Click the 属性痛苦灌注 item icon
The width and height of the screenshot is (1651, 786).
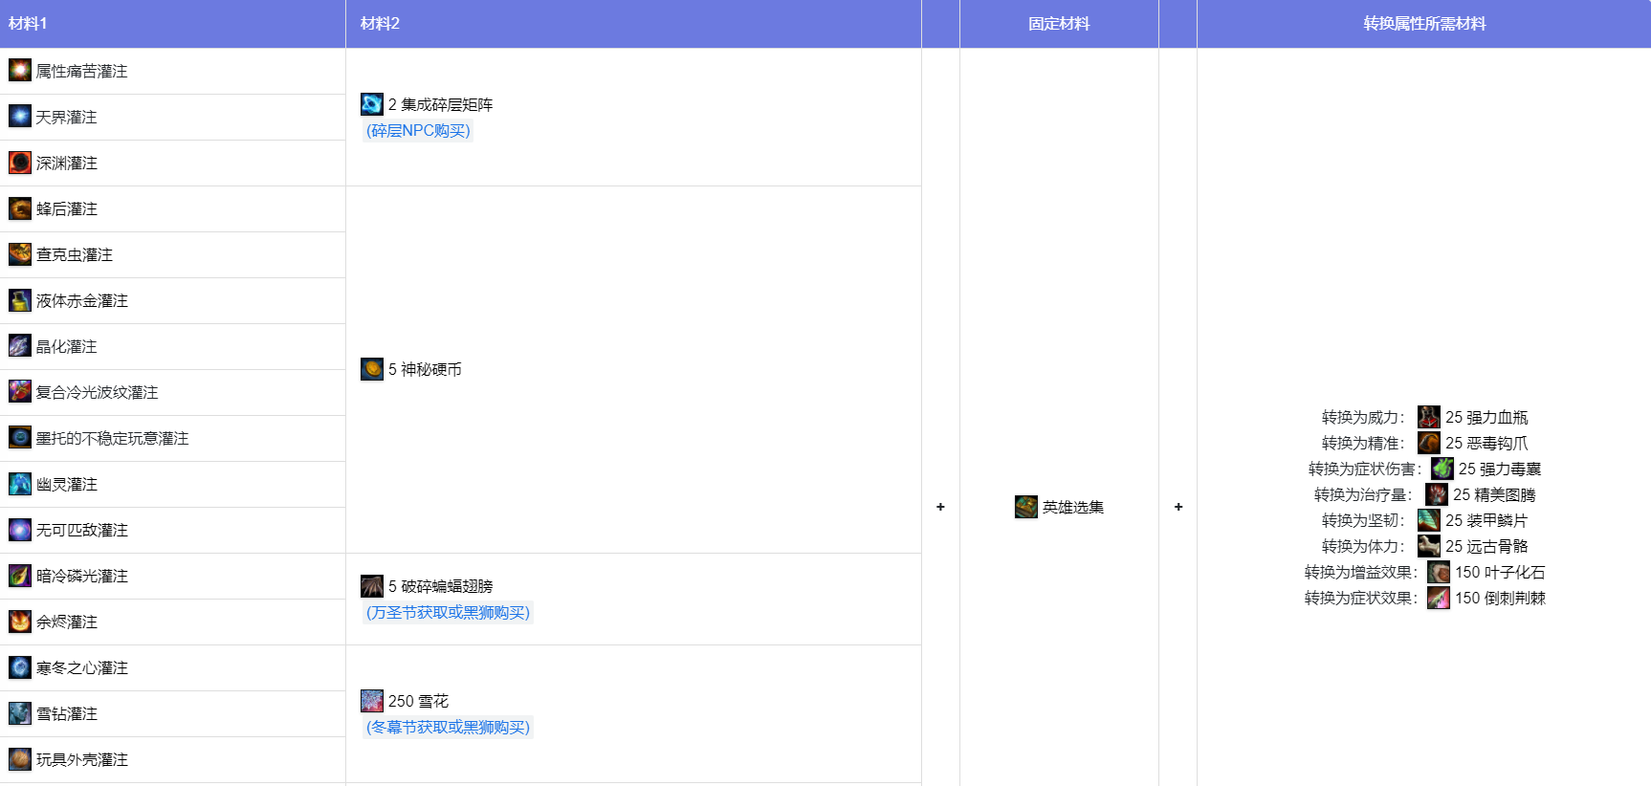19,70
